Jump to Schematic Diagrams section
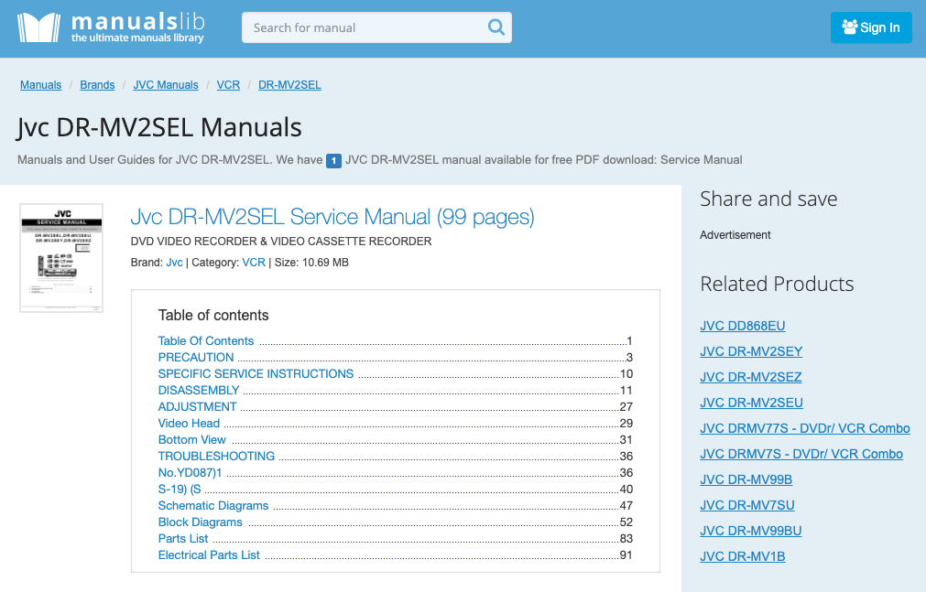This screenshot has width=926, height=592. (213, 506)
